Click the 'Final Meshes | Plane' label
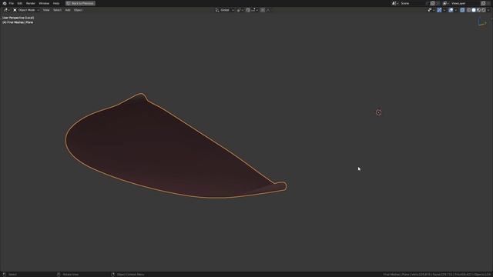This screenshot has height=277, width=493. 18,22
